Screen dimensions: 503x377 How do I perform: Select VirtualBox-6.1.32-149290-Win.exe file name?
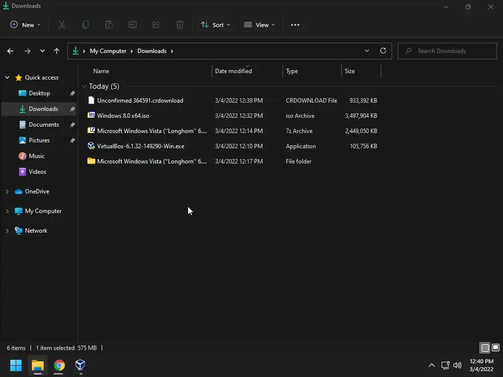[141, 146]
